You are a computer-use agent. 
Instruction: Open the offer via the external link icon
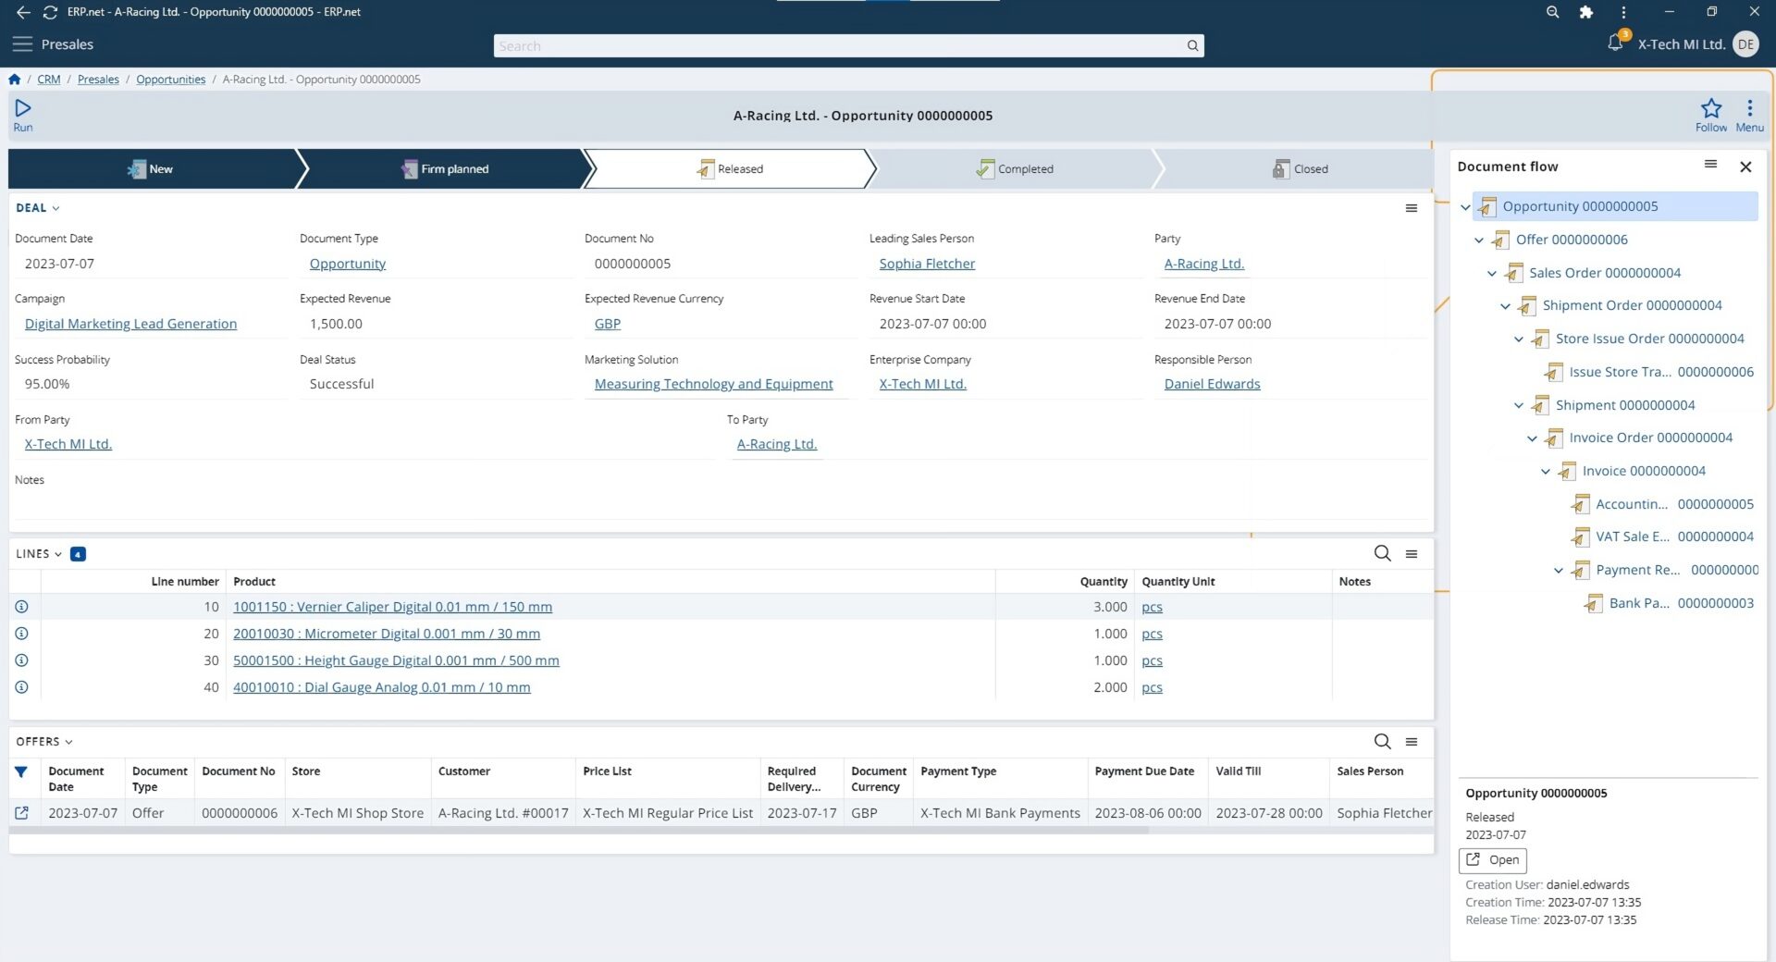tap(21, 813)
